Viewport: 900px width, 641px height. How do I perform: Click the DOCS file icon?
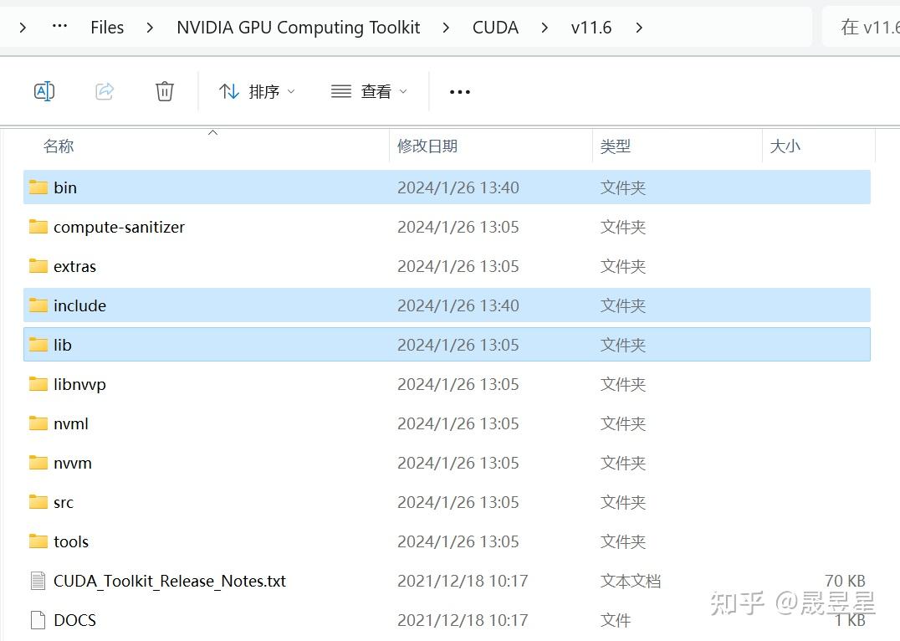pyautogui.click(x=37, y=619)
